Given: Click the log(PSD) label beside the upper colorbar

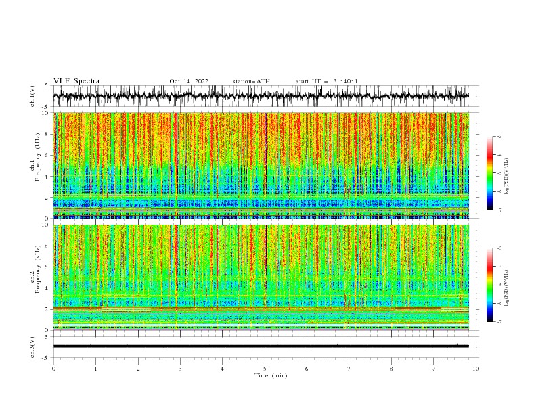Looking at the screenshot, I should pyautogui.click(x=506, y=177).
